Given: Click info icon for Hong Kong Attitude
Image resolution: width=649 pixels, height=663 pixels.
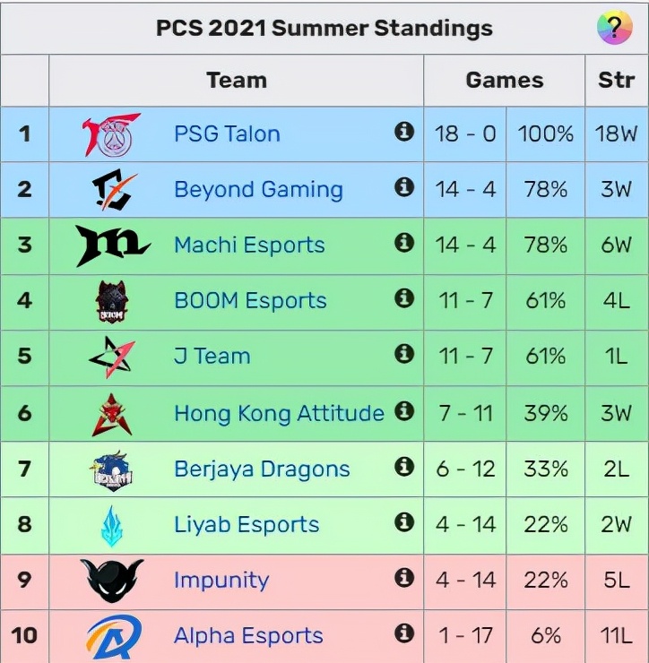Looking at the screenshot, I should point(404,410).
